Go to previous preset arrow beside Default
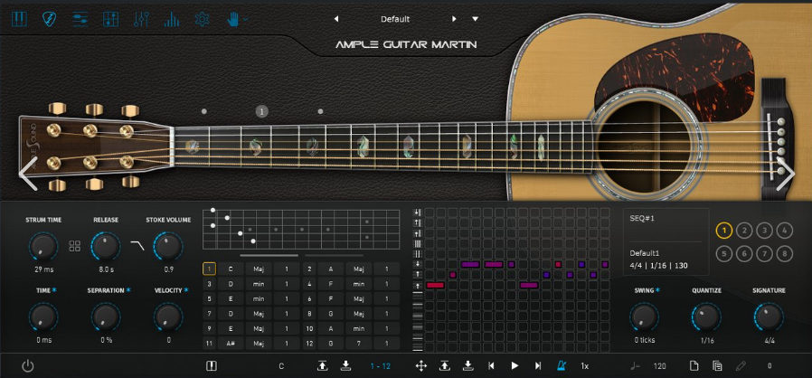Image resolution: width=812 pixels, height=378 pixels. coord(336,19)
